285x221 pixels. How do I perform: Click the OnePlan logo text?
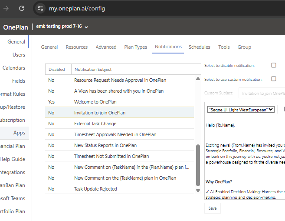click(16, 27)
